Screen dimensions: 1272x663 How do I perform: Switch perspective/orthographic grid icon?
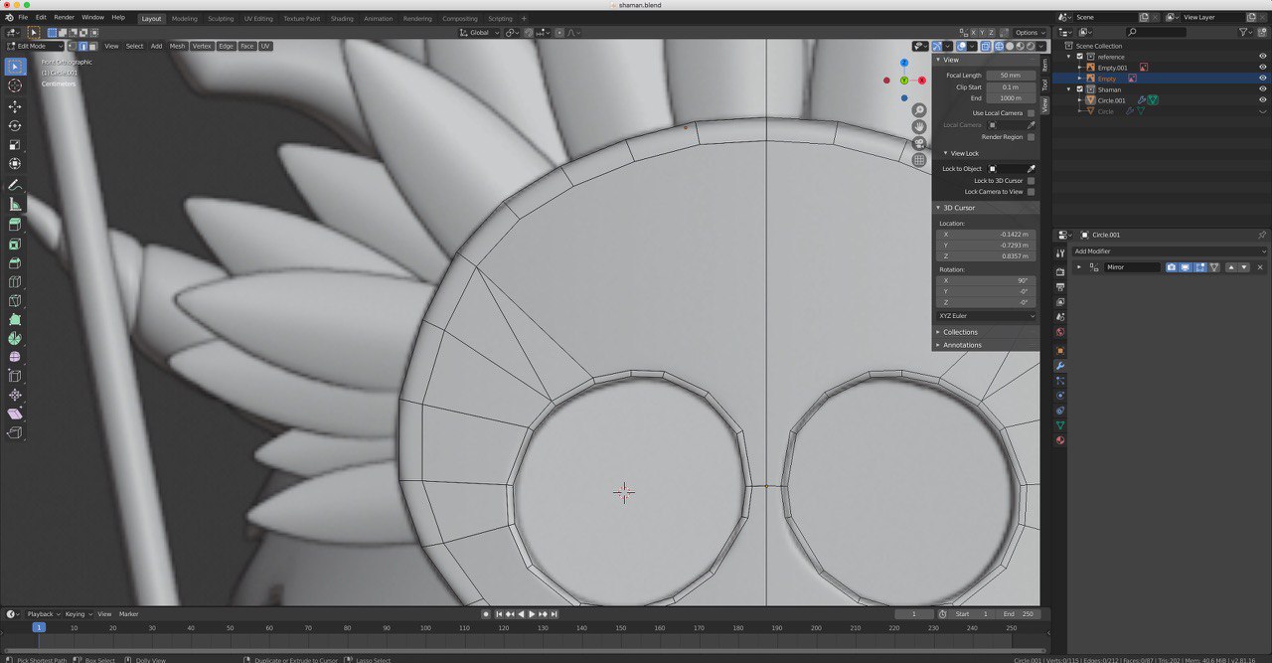point(919,159)
